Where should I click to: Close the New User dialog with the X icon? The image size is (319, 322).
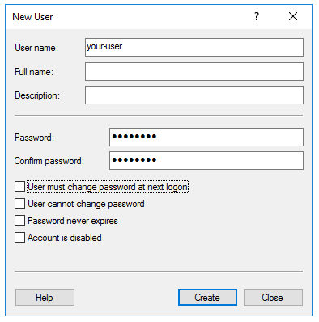293,16
